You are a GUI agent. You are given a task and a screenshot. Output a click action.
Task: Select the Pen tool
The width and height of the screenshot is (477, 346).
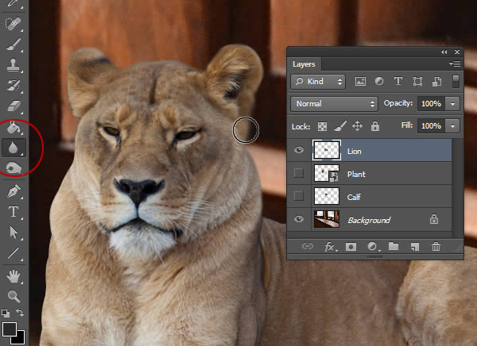pos(13,191)
